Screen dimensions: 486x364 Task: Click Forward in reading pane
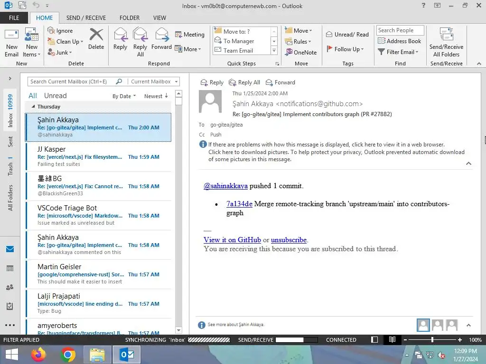[x=280, y=82]
